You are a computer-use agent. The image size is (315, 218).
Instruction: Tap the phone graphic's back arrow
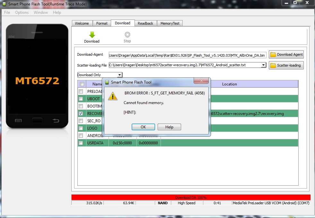click(56, 120)
